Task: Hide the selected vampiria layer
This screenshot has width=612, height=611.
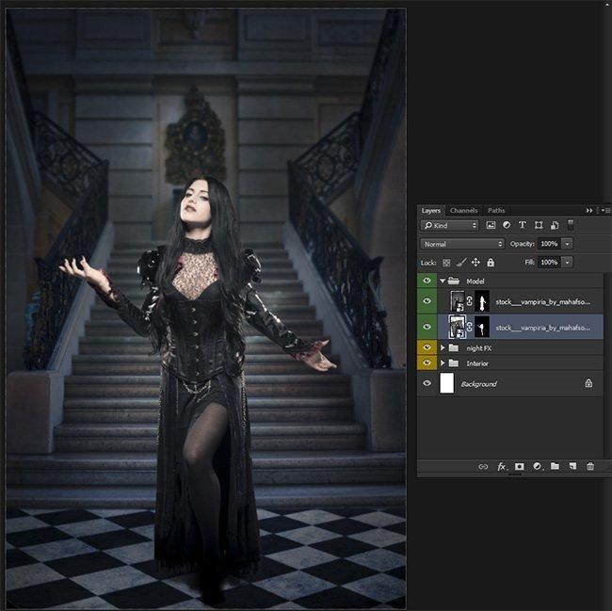Action: (427, 327)
